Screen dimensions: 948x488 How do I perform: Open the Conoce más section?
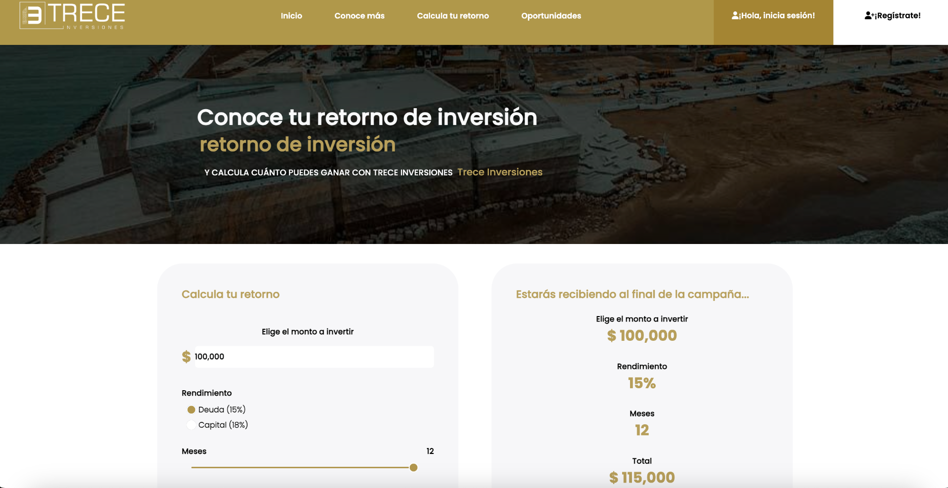click(x=359, y=15)
